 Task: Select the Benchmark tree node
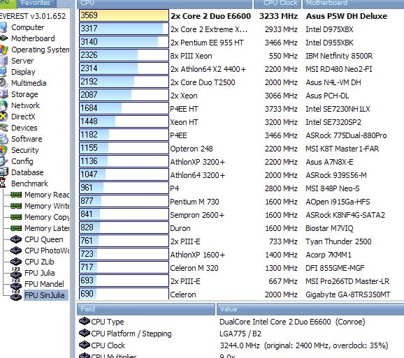pyautogui.click(x=29, y=184)
